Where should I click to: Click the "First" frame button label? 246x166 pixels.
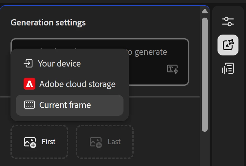(x=48, y=142)
